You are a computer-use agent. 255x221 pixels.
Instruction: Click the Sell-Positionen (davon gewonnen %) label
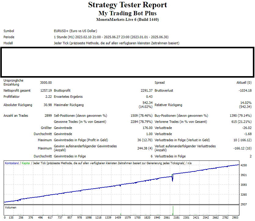tap(80, 116)
